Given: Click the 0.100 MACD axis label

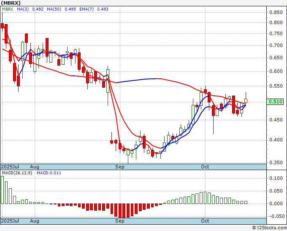Looking at the screenshot, I should [276, 178].
